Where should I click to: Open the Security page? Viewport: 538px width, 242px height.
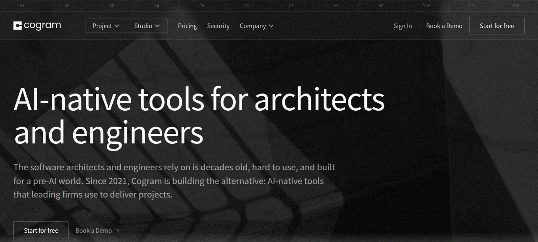pyautogui.click(x=218, y=26)
